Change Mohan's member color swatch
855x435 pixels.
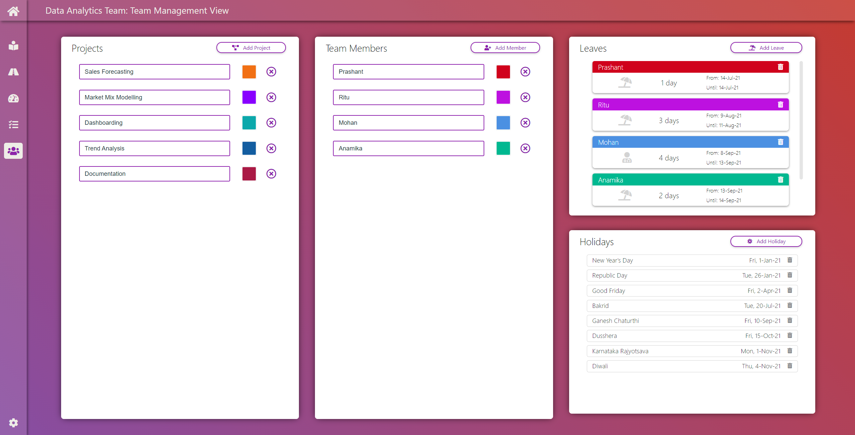tap(503, 122)
